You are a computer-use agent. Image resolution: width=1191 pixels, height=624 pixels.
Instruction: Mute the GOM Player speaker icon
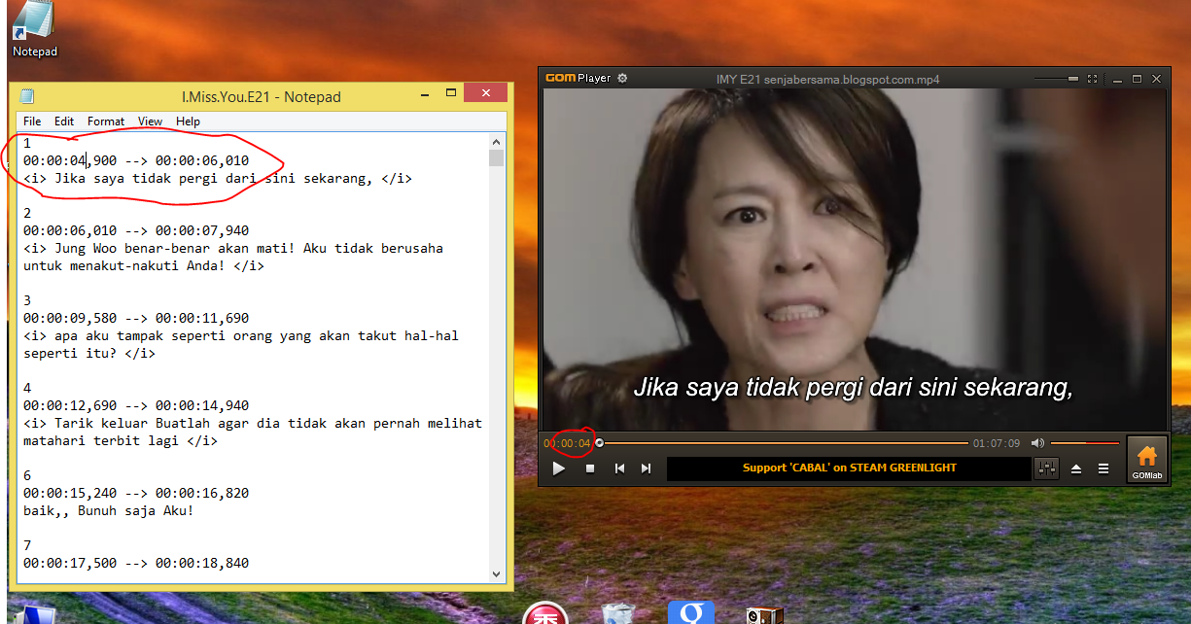tap(1037, 443)
